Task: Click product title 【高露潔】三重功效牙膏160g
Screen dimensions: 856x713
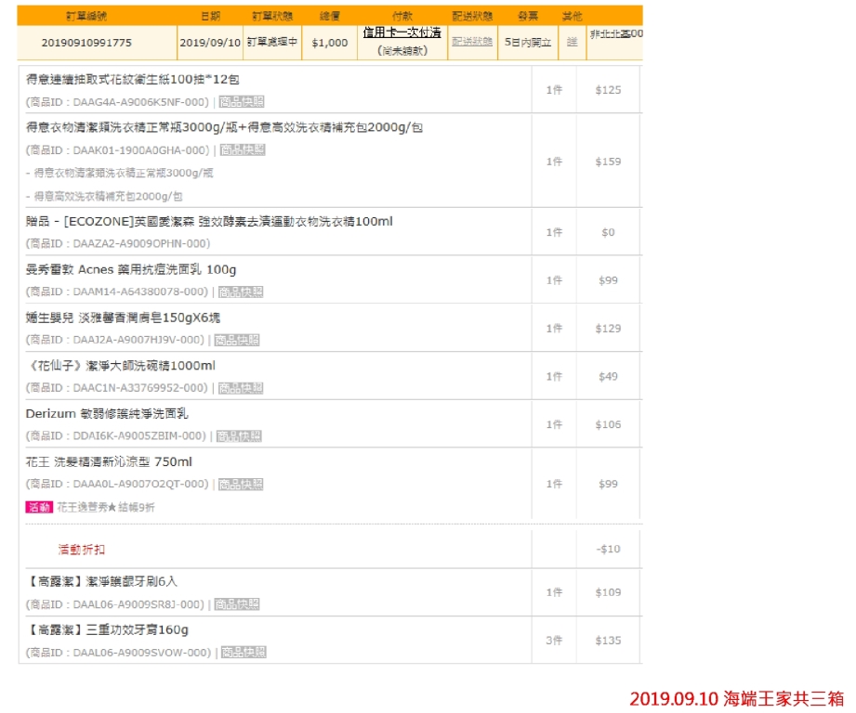Action: pyautogui.click(x=107, y=629)
